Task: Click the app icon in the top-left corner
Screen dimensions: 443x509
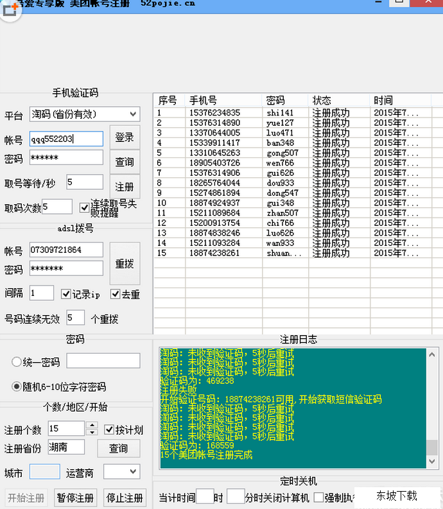Action: point(9,10)
